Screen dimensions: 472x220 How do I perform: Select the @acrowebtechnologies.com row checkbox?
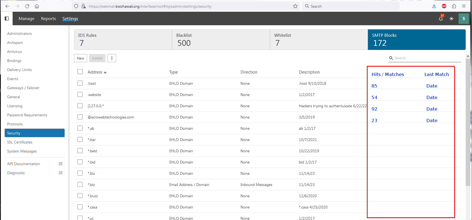[x=80, y=117]
